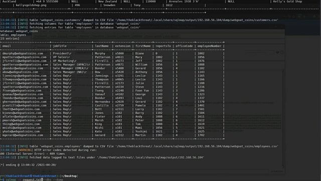Click extension 'x2312'

click(x=119, y=135)
